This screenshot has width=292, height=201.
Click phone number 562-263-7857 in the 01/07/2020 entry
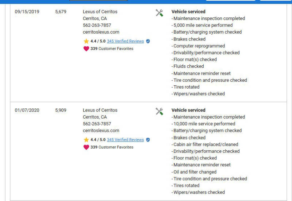pyautogui.click(x=97, y=124)
